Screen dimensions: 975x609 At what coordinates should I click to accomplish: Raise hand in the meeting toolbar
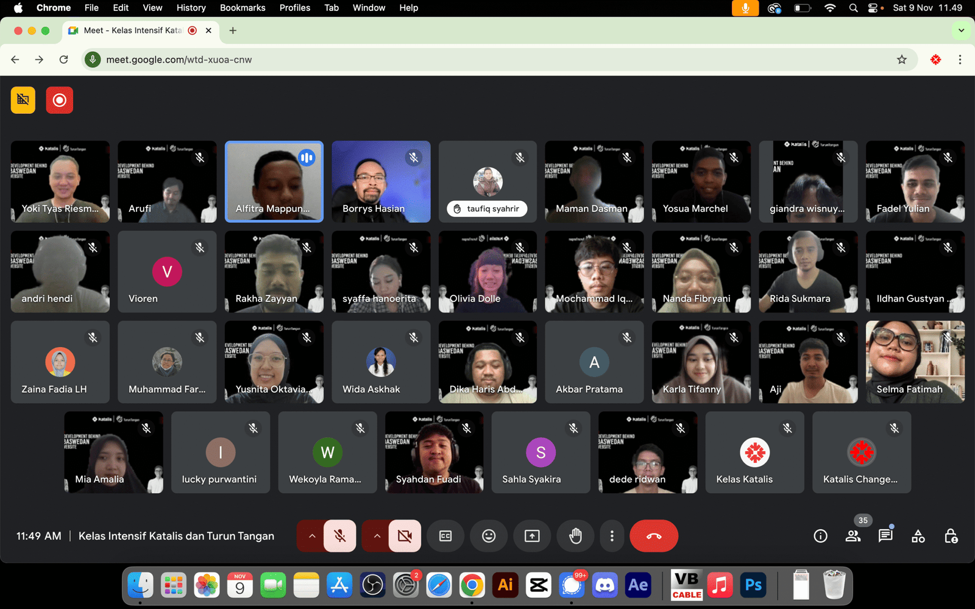click(x=575, y=536)
